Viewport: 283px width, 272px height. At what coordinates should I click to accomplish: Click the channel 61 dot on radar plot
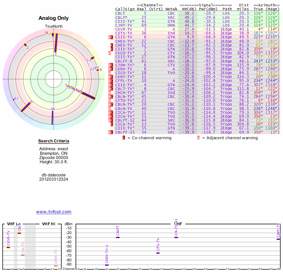point(14,99)
